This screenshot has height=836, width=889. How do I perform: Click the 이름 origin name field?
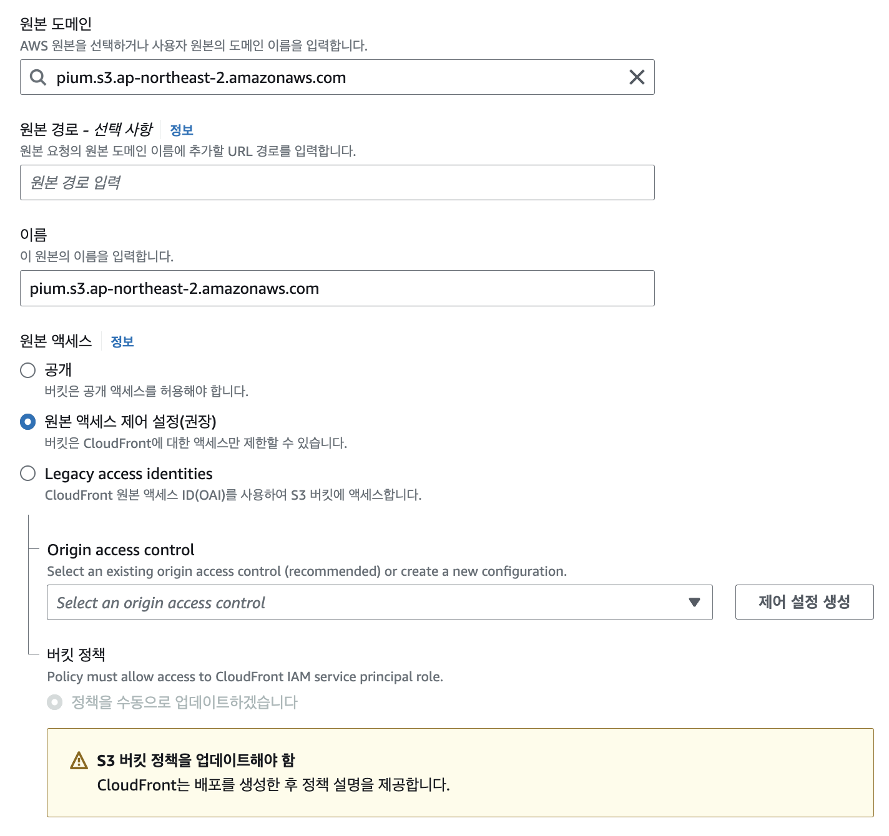pos(337,288)
